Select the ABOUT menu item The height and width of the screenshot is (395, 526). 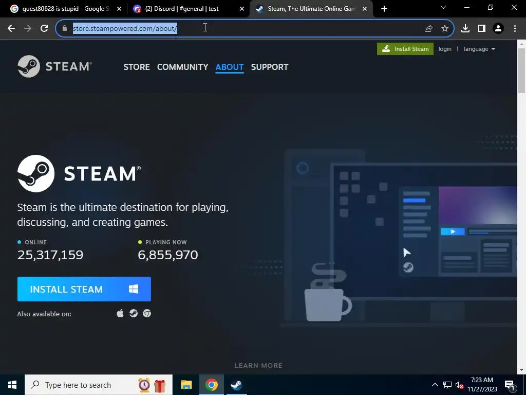tap(230, 67)
